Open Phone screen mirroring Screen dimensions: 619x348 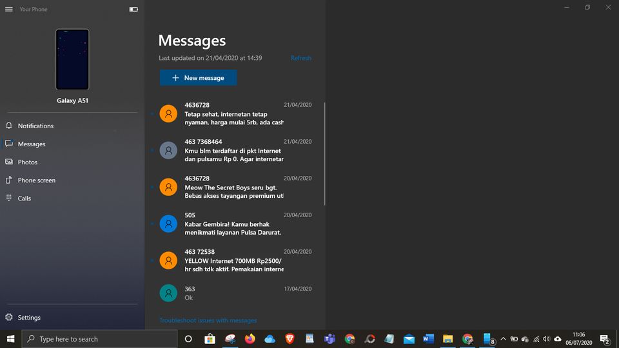36,180
